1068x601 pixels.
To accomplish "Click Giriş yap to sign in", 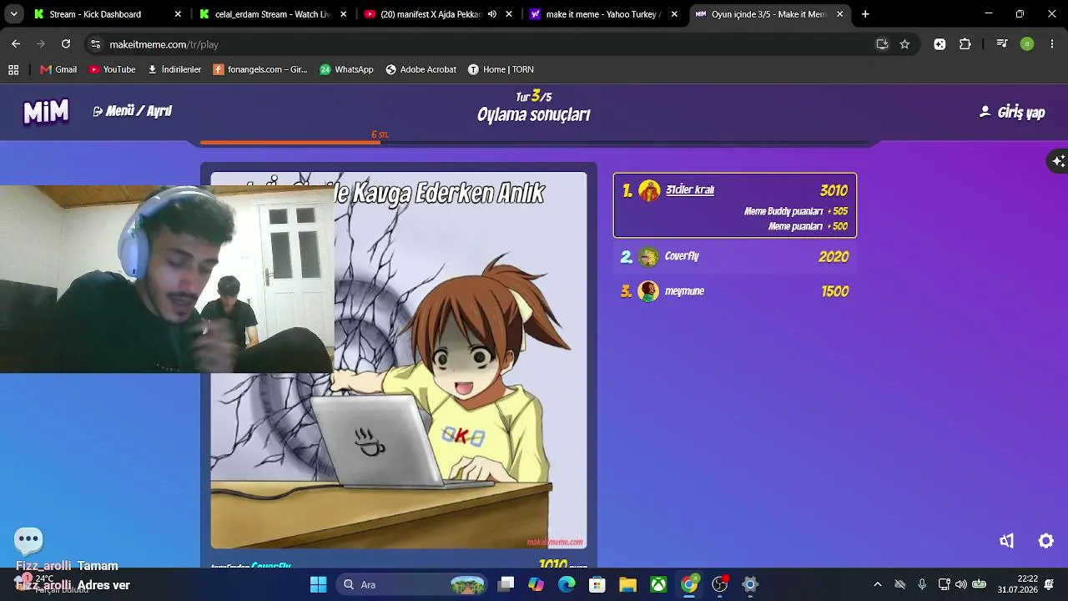I will point(1012,113).
